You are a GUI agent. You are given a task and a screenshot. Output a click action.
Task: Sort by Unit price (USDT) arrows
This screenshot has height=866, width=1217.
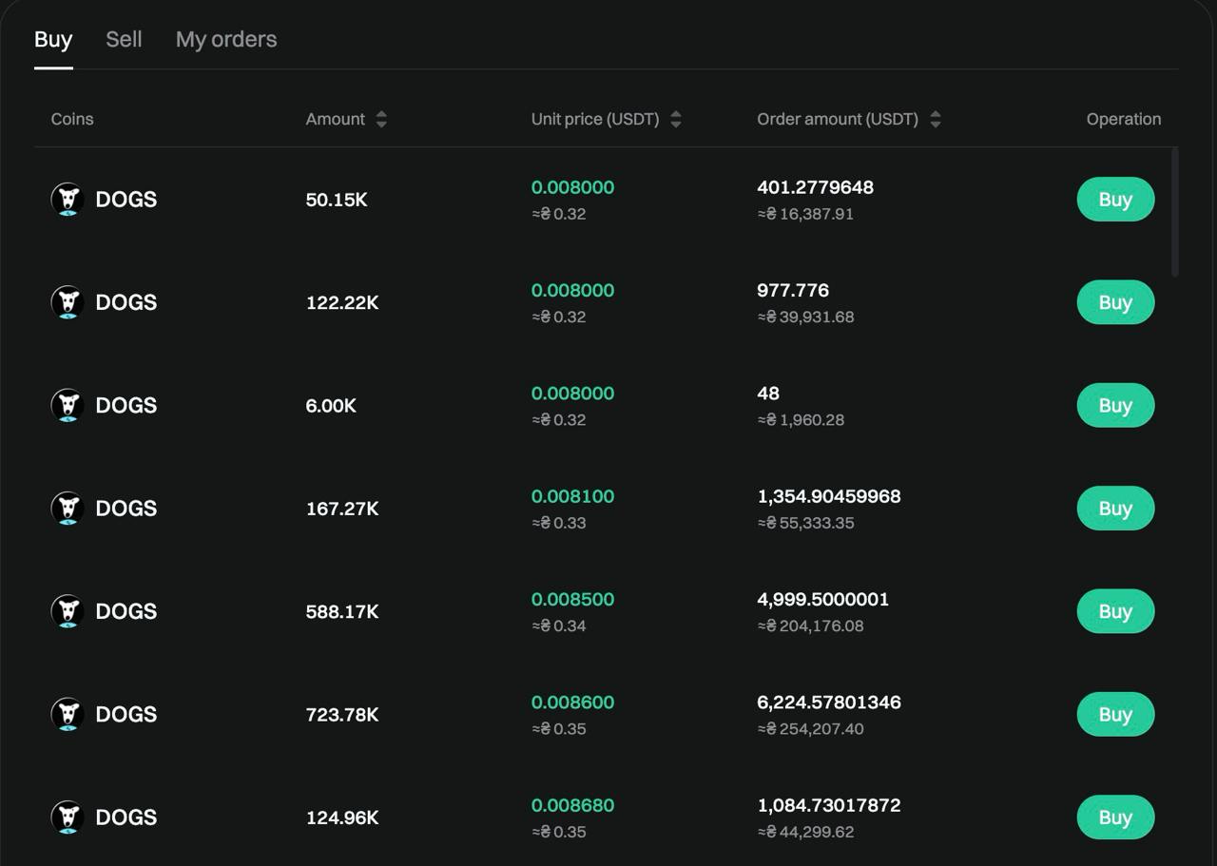pyautogui.click(x=676, y=119)
